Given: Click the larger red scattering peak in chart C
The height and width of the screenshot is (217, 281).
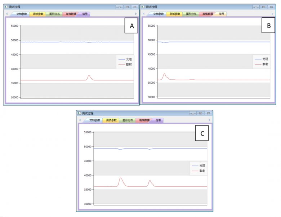Looking at the screenshot, I should pos(121,178).
